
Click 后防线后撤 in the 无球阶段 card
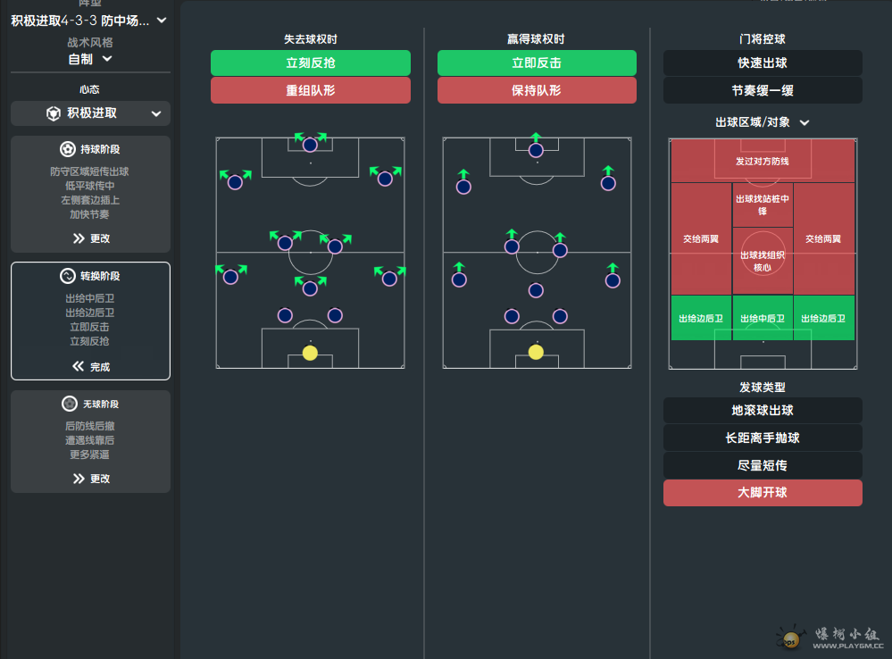point(90,426)
